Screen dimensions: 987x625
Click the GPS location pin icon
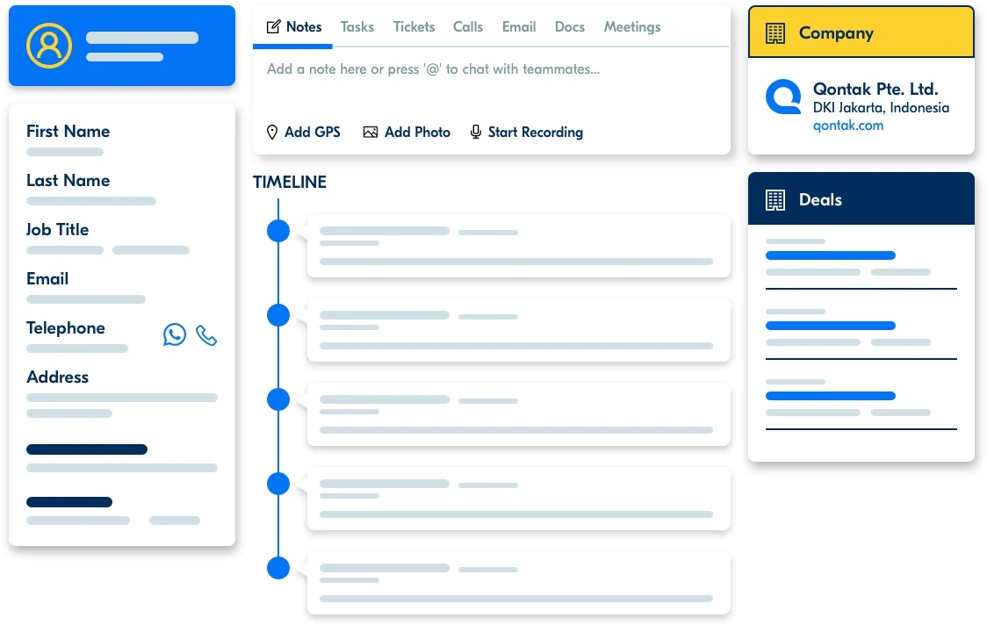tap(272, 133)
